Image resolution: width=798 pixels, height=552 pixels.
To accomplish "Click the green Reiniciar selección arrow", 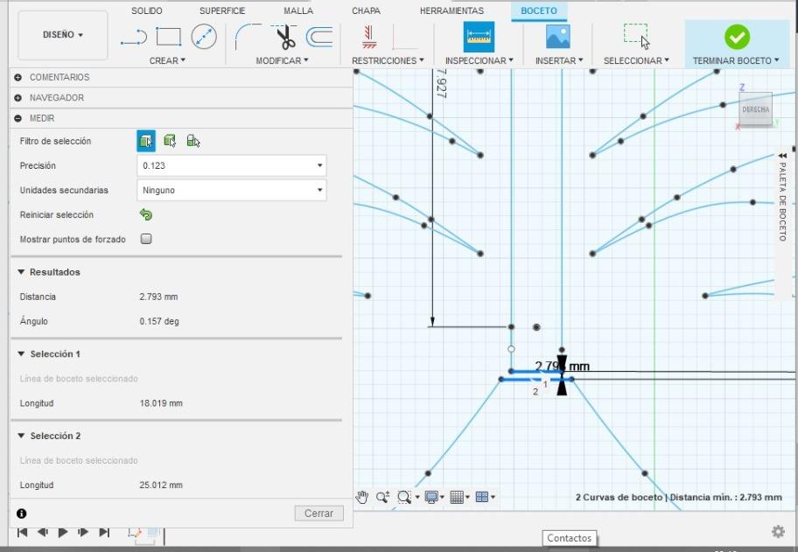I will tap(146, 214).
